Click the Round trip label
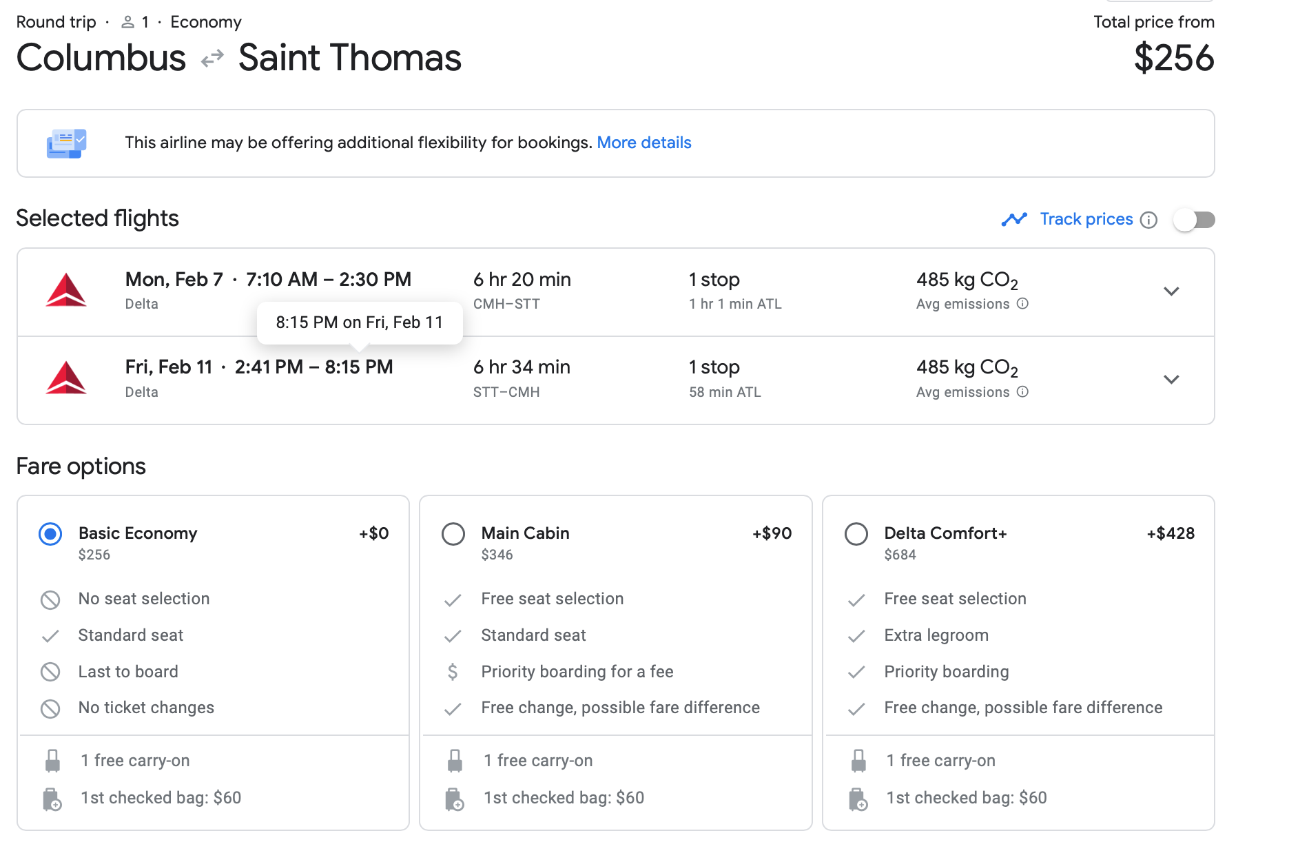Screen dimensions: 1309x842 pos(56,22)
